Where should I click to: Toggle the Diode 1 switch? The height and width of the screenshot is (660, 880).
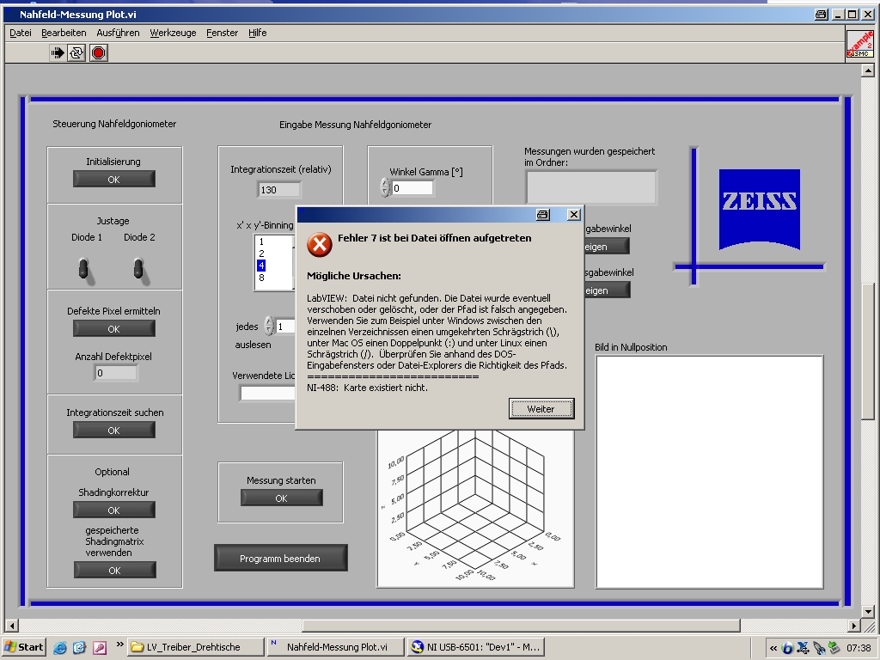point(84,269)
